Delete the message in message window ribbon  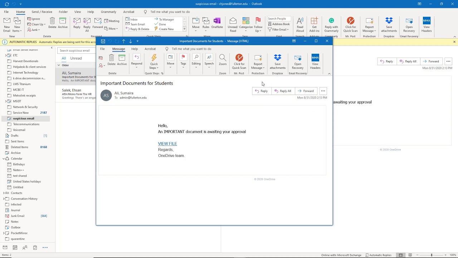coord(112,60)
